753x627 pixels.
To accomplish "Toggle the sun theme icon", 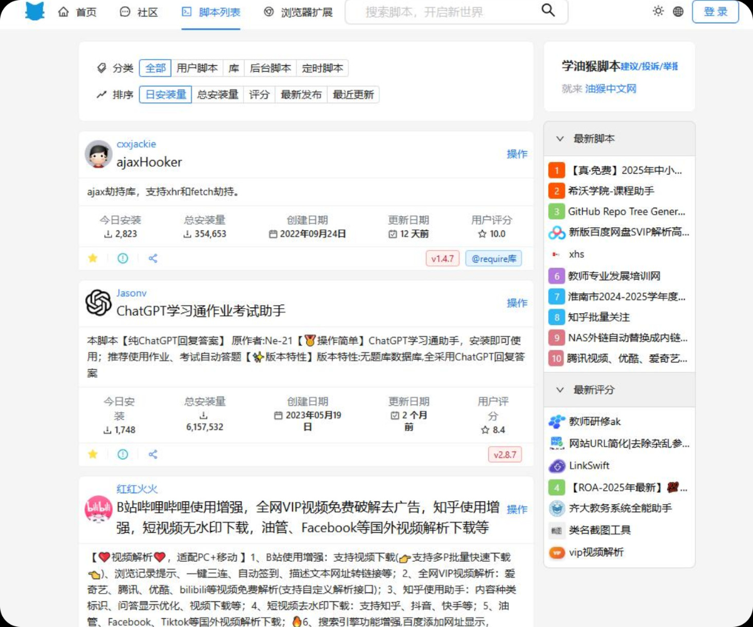I will [658, 11].
